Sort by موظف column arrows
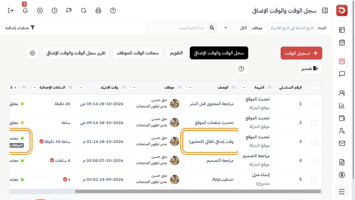The height and width of the screenshot is (200, 355). click(180, 87)
